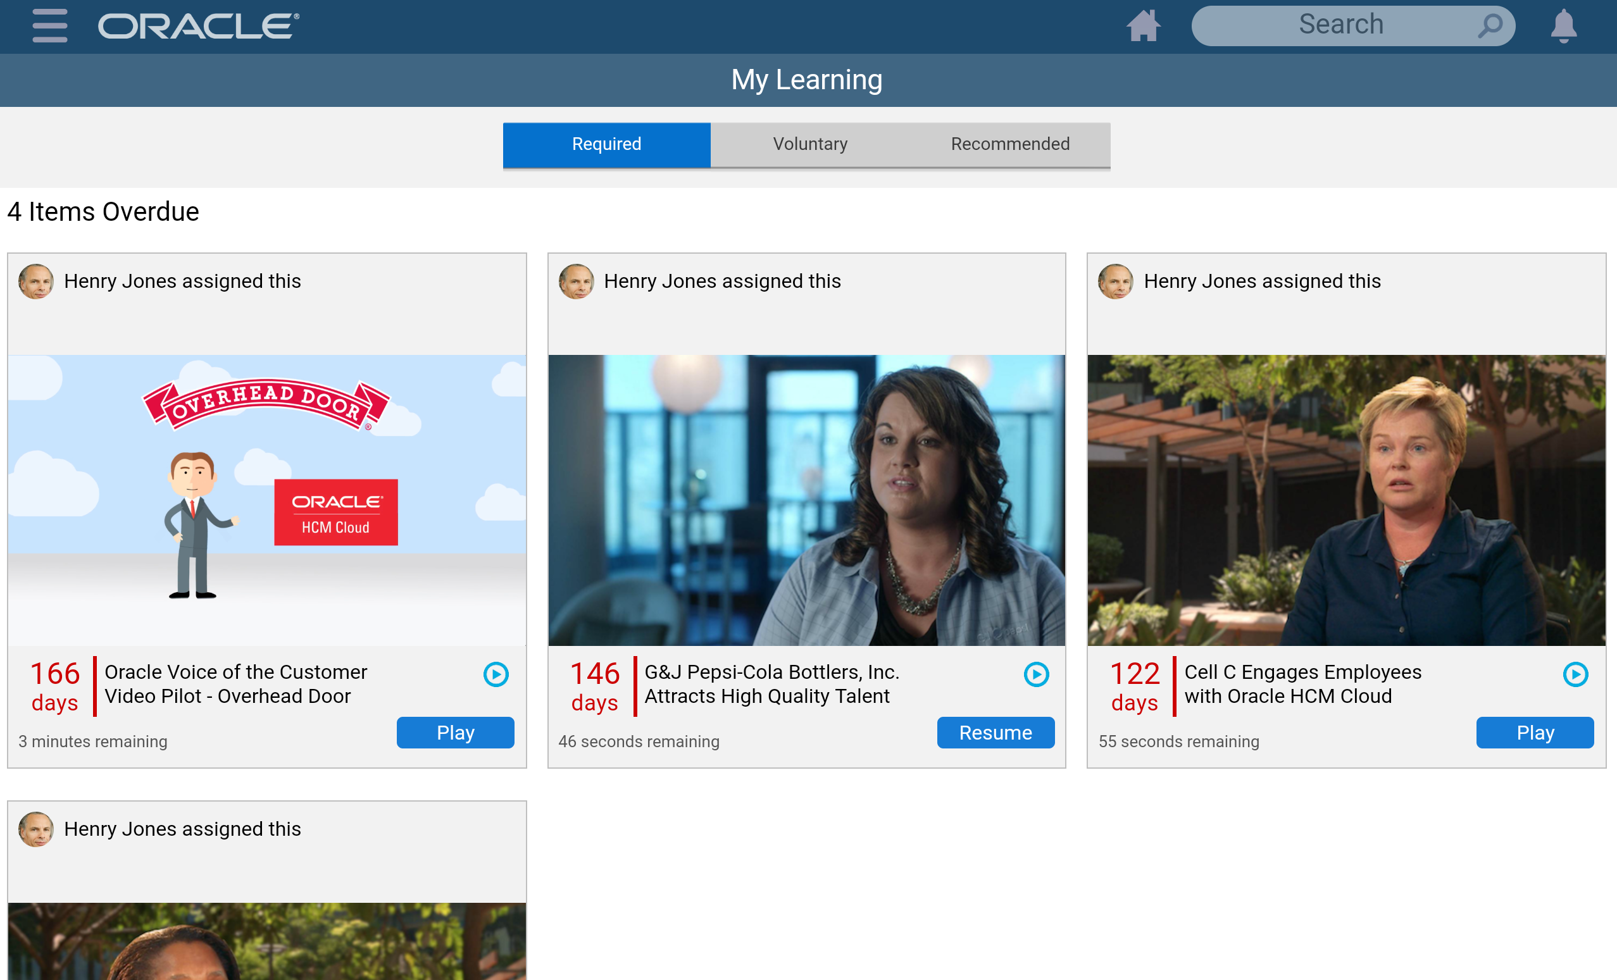
Task: Click 'Henry Jones assigned this' on the Cell C card
Action: pos(1263,282)
